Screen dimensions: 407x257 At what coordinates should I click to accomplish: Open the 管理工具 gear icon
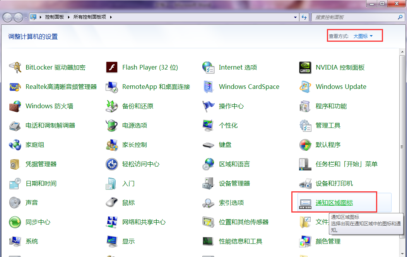coord(305,126)
